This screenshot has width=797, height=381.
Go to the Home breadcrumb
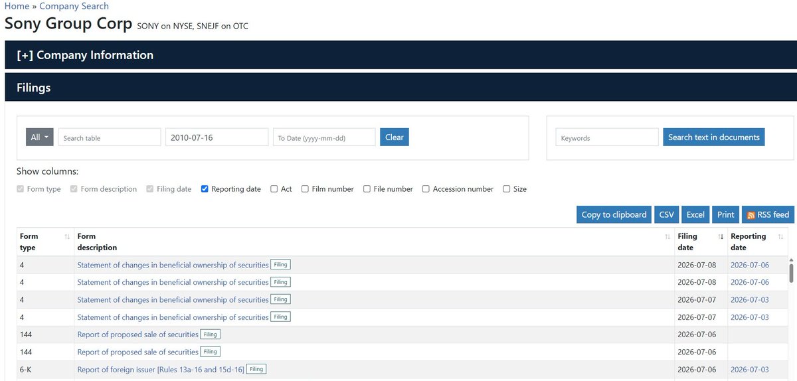[x=17, y=6]
